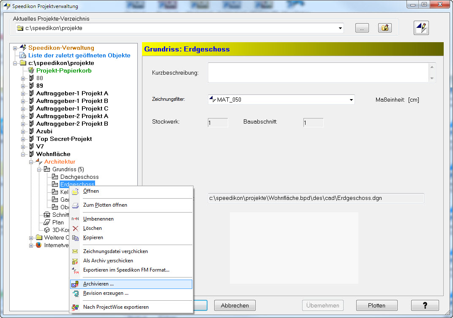Screen dimensions: 453x318
Task: Click the Stockwerk number field
Action: pos(218,123)
